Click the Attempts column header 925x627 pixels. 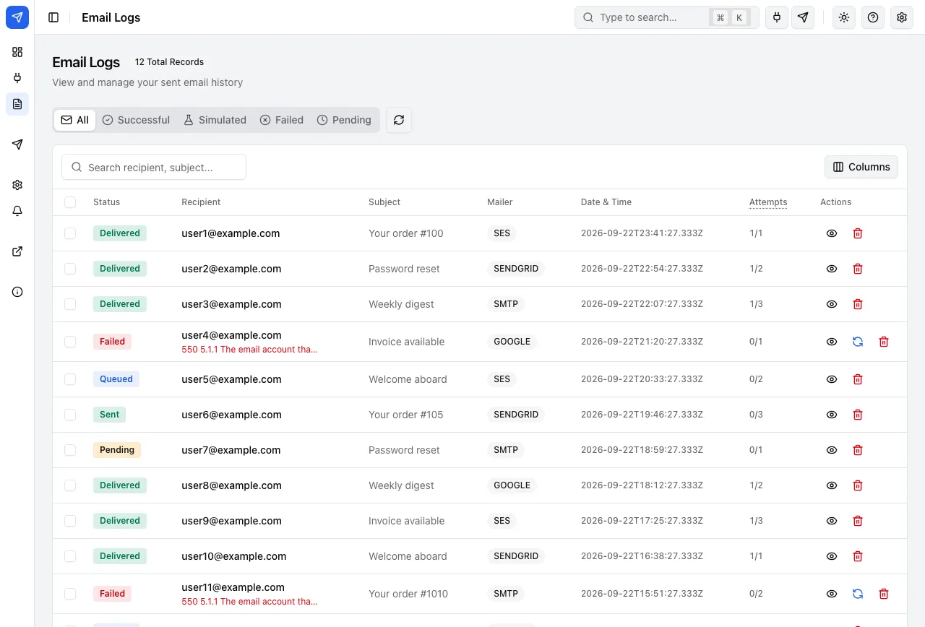coord(768,202)
